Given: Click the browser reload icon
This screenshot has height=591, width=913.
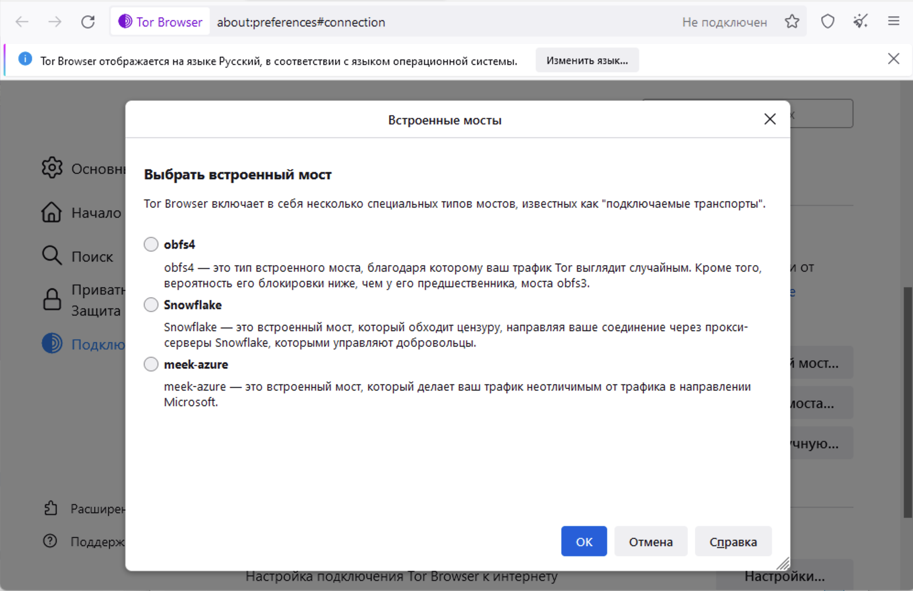Looking at the screenshot, I should [88, 22].
